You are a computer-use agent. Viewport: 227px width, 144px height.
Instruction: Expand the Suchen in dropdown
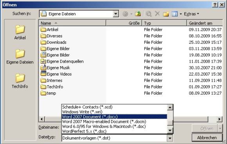[x=116, y=14]
